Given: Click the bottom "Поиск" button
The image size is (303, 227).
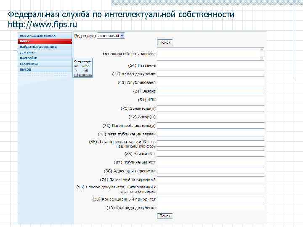Looking at the screenshot, I should pyautogui.click(x=165, y=216).
